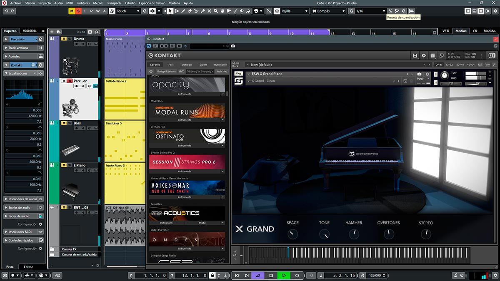Click the Library or Company search field
The height and width of the screenshot is (281, 500).
pyautogui.click(x=200, y=72)
